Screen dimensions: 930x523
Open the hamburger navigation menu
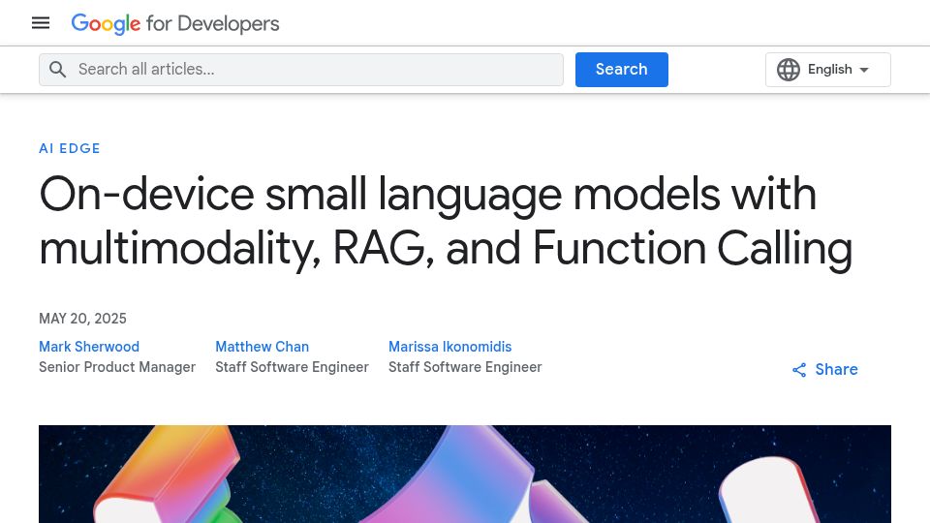(x=41, y=23)
